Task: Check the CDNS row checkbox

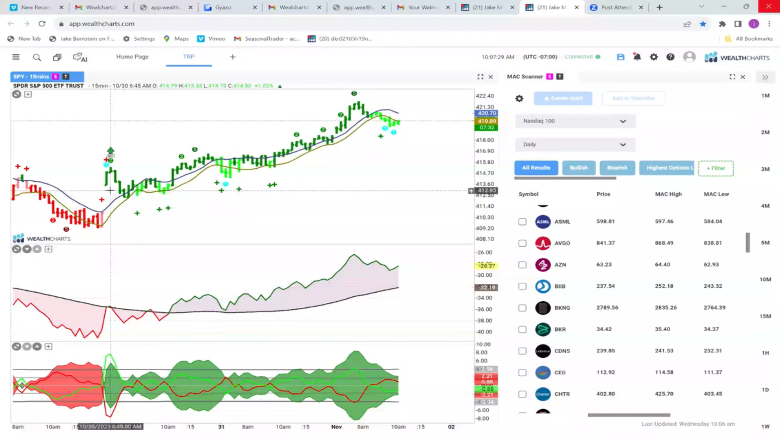Action: tap(522, 351)
